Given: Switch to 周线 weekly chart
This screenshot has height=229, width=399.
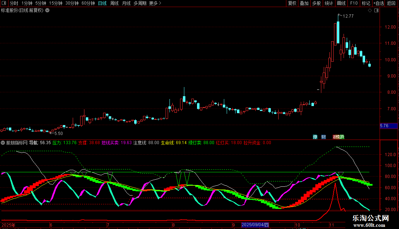Looking at the screenshot, I should click(x=114, y=3).
